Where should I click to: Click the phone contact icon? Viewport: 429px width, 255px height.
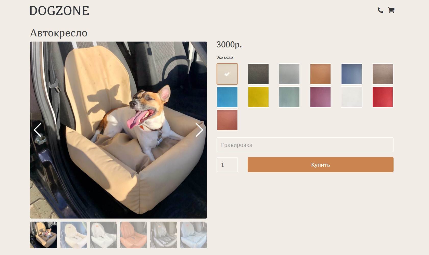pos(380,10)
